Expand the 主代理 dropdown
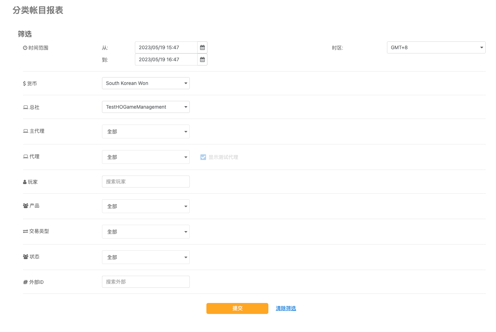496x332 pixels. [146, 132]
